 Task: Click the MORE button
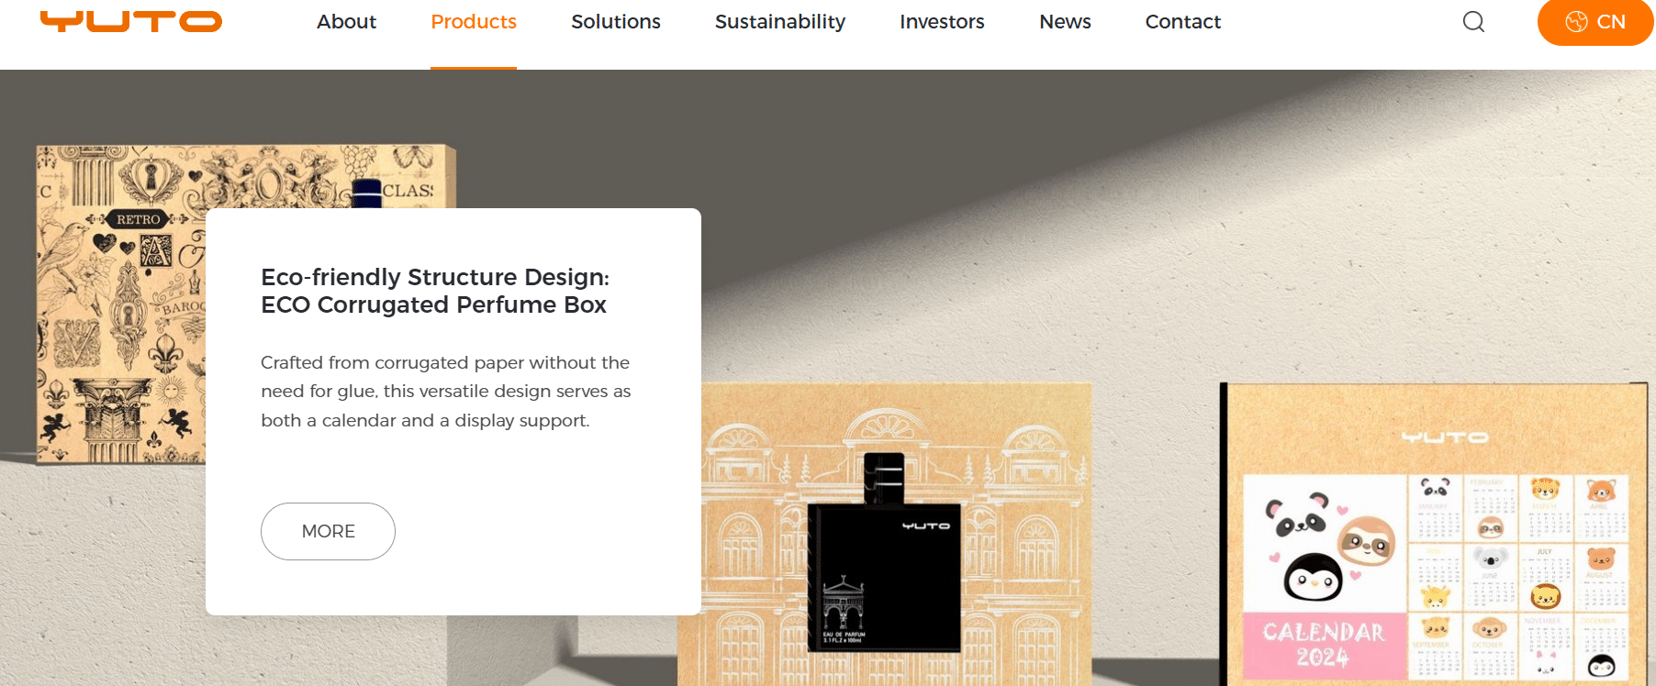[328, 531]
